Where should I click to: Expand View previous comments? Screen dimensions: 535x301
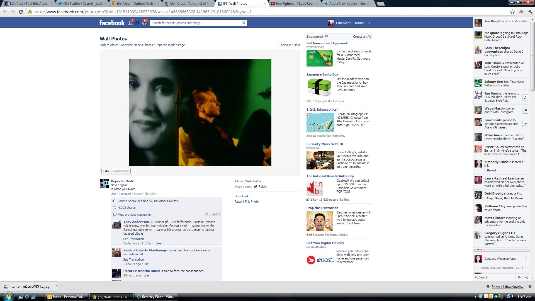click(134, 215)
